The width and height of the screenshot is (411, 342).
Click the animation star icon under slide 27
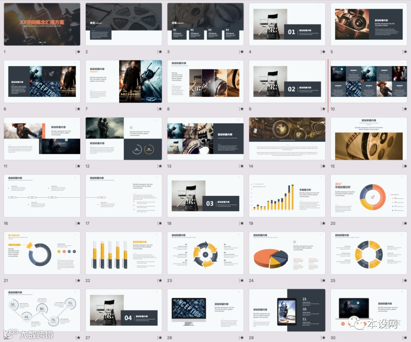(159, 337)
